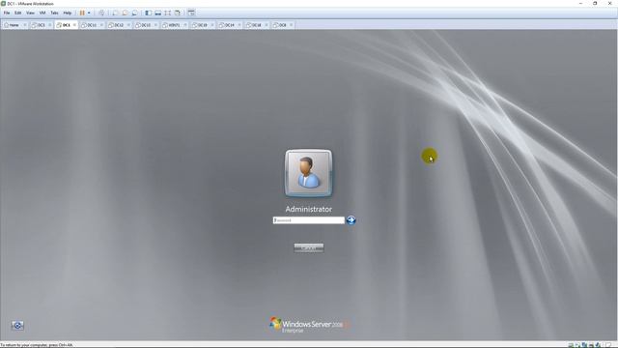Close the active DC1 tab
The image size is (618, 348).
pos(74,25)
